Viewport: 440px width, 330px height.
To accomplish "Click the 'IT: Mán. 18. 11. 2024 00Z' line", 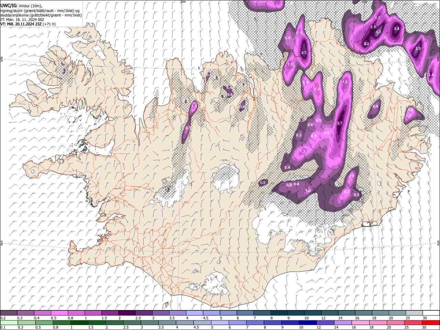I will (x=22, y=20).
